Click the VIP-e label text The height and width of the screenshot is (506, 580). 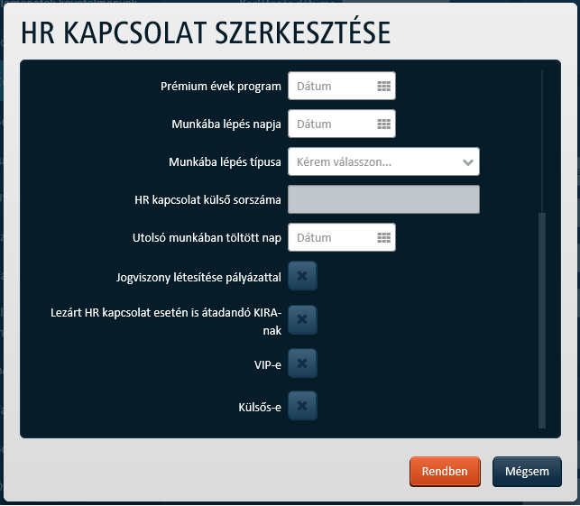tap(268, 365)
